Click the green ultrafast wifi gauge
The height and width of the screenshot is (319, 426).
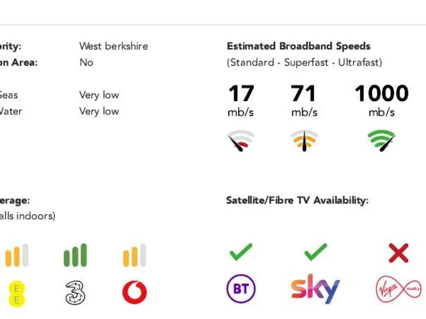click(382, 141)
